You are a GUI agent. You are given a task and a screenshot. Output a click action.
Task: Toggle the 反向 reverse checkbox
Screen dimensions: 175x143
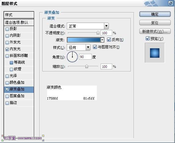point(109,40)
